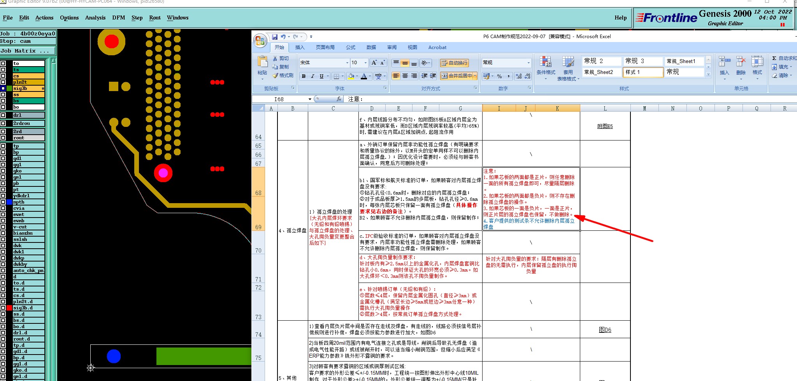797x381 pixels.
Task: Expand merge and center options arrow
Action: 475,76
